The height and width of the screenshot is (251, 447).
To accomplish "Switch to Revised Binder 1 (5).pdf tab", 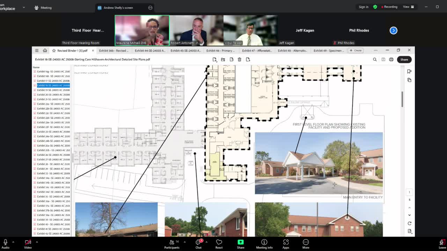I will 72,51.
